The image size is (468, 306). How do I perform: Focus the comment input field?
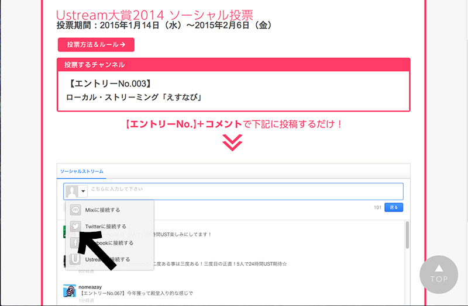[233, 192]
